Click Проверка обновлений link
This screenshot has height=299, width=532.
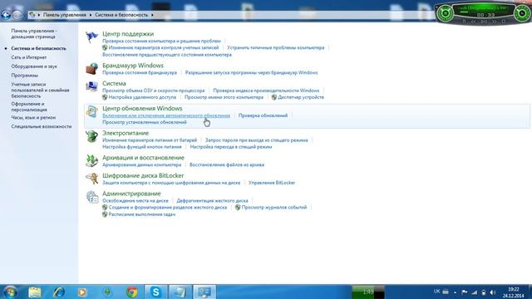(263, 115)
